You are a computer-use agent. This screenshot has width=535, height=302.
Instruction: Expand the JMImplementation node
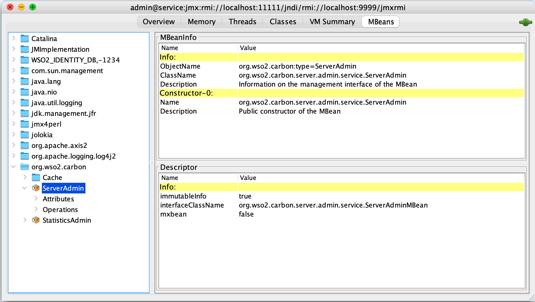coord(13,49)
